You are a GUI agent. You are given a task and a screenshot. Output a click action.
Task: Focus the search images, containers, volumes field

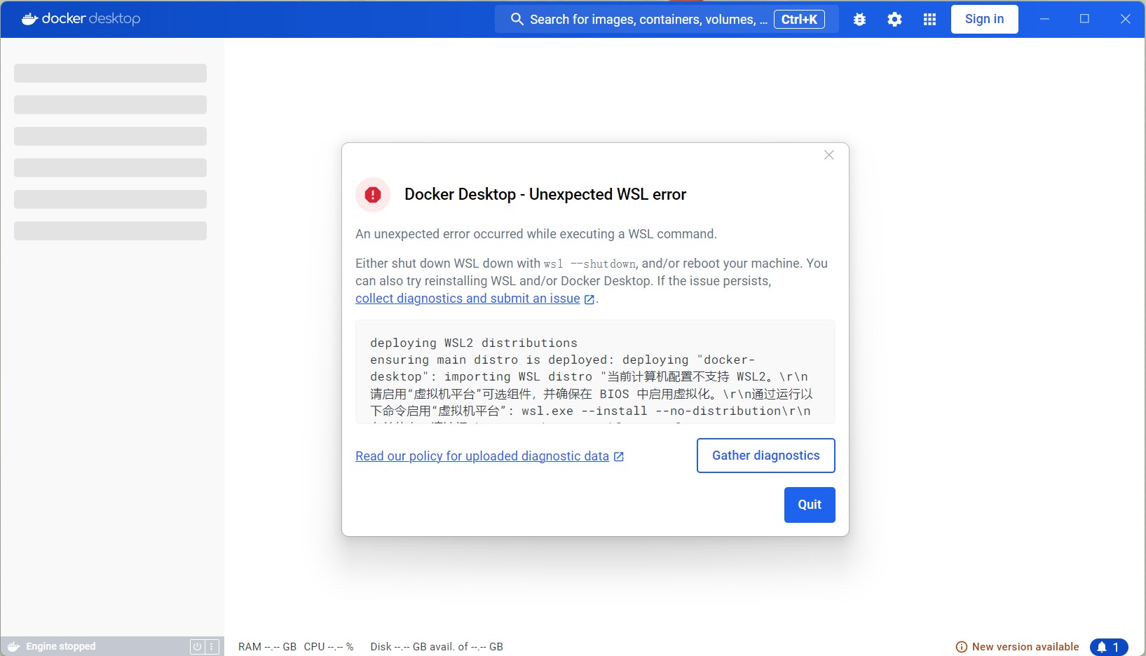[667, 19]
